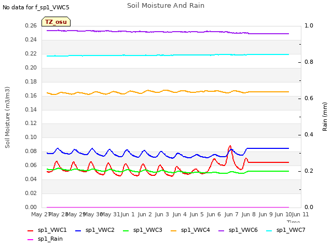Select the sp1_VWC4 legend entry
332x249 pixels.
pyautogui.click(x=190, y=230)
